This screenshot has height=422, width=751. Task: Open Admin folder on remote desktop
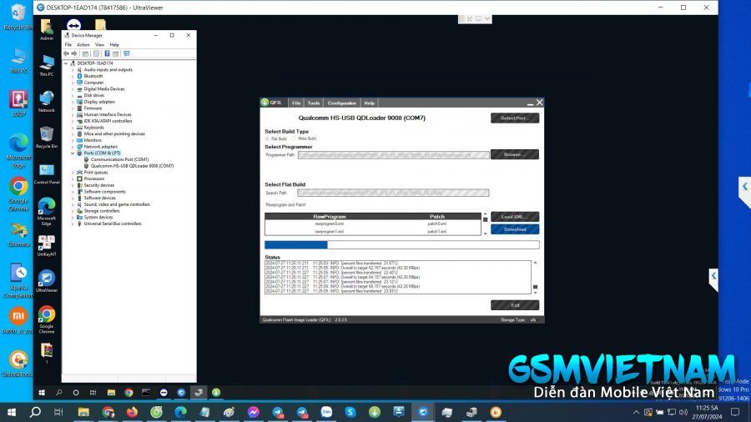coord(47,30)
